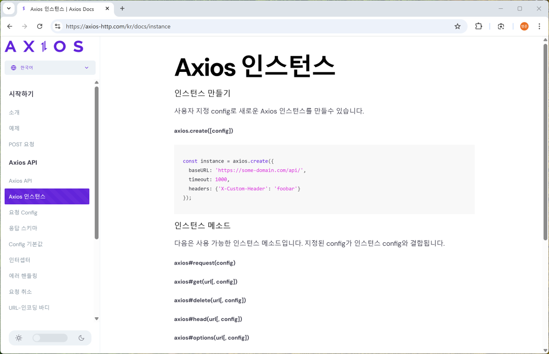Click the axios#options(url[, config]) text
Image resolution: width=549 pixels, height=354 pixels.
(211, 338)
